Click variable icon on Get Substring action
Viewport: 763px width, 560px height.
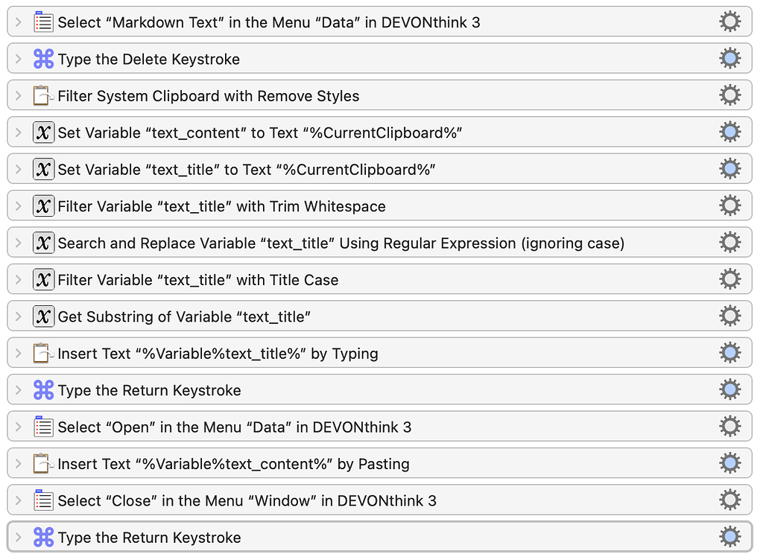pyautogui.click(x=43, y=316)
